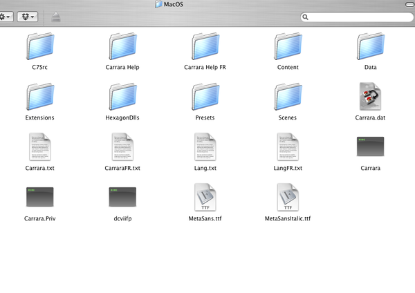This screenshot has width=415, height=293.
Task: Click the 'Presets' folder name text
Action: pyautogui.click(x=205, y=117)
